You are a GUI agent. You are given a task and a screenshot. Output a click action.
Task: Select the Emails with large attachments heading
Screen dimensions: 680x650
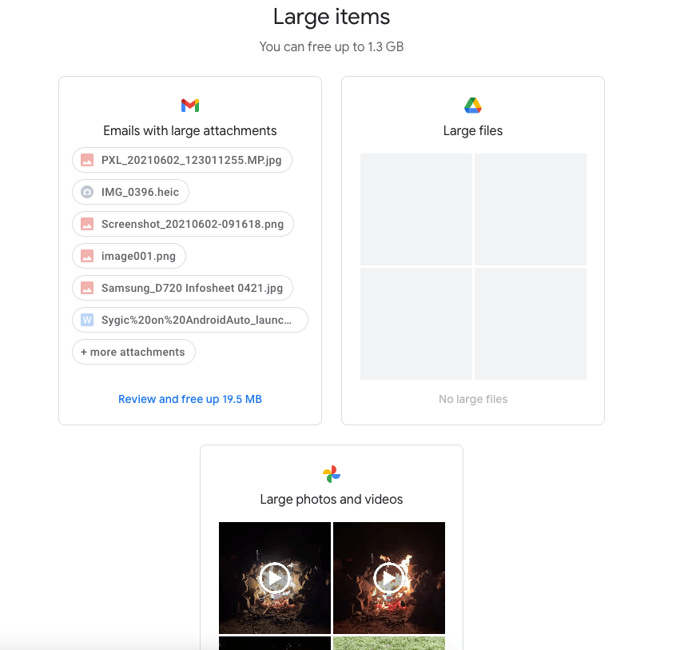190,130
